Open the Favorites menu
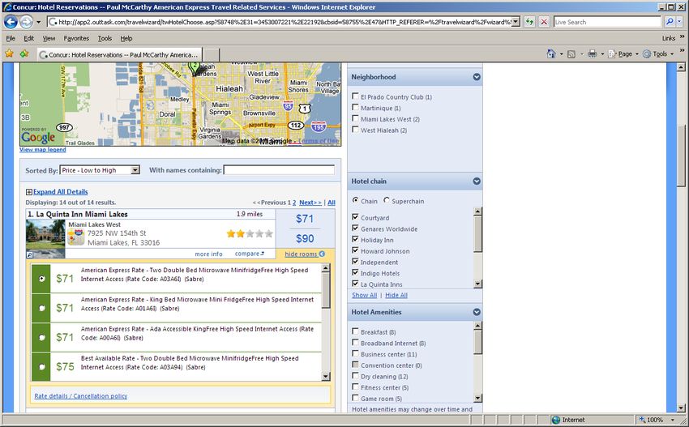This screenshot has width=689, height=427. pos(76,38)
